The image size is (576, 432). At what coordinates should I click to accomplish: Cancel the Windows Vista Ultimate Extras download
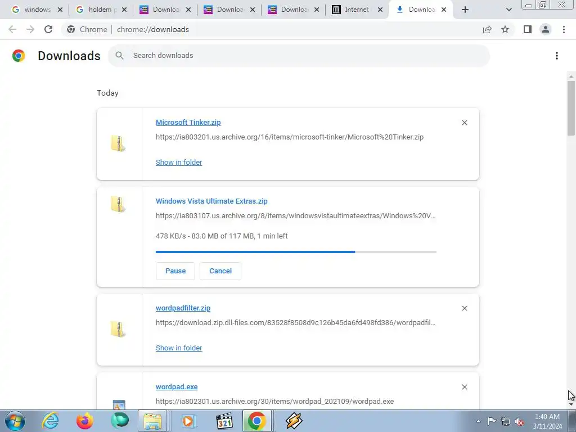pyautogui.click(x=220, y=271)
